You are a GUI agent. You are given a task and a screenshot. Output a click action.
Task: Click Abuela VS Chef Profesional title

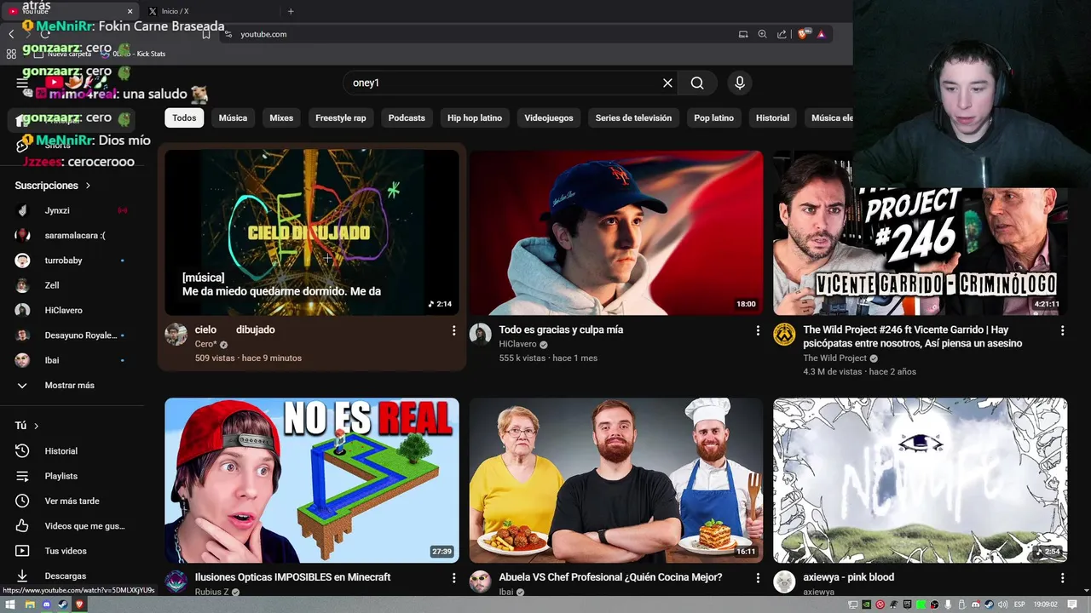point(610,577)
